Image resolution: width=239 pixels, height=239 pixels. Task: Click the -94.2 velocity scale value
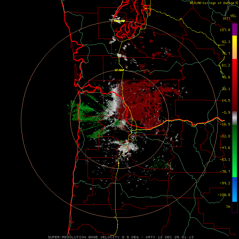(225, 183)
